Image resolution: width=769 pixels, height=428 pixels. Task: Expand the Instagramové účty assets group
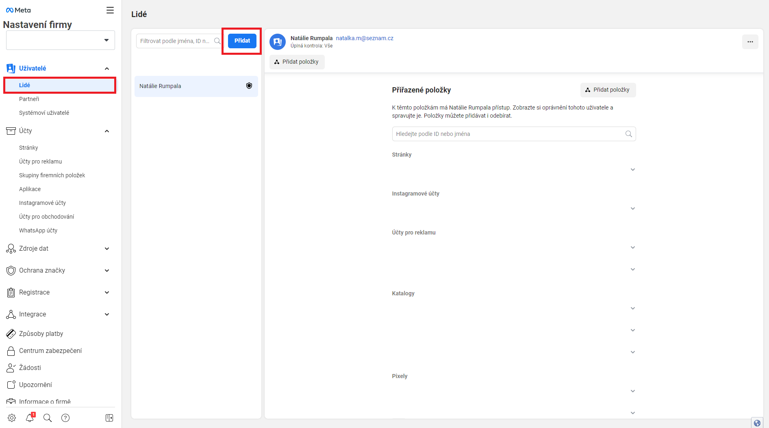tap(633, 209)
